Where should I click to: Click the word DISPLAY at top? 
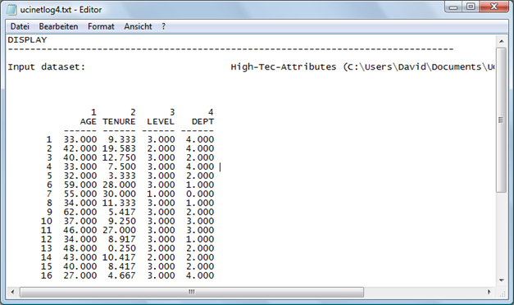tap(27, 40)
